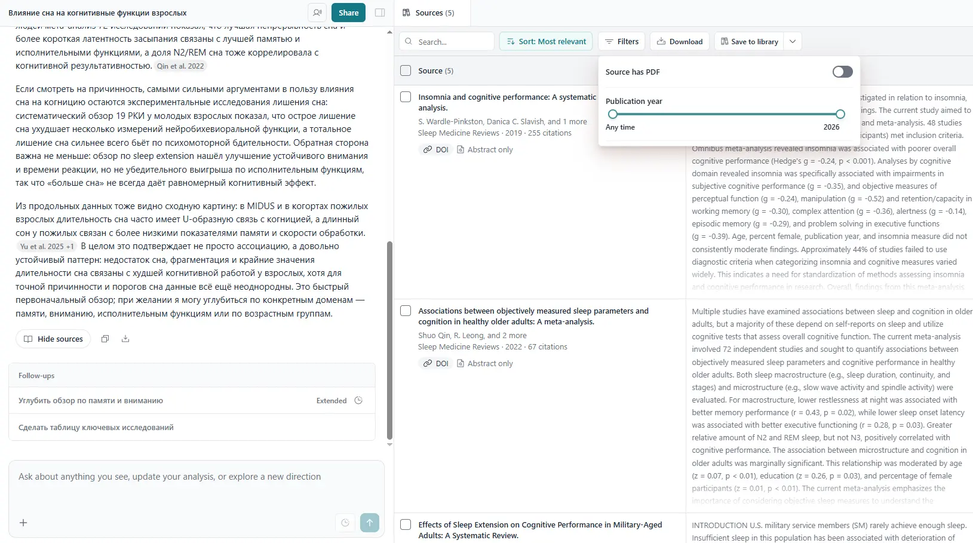Open the Yu et al. 2025 +1 citation
This screenshot has height=543, width=973.
tap(47, 246)
